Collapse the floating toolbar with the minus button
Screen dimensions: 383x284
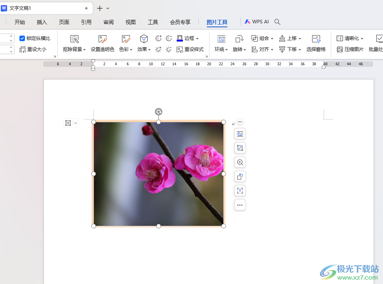point(240,122)
